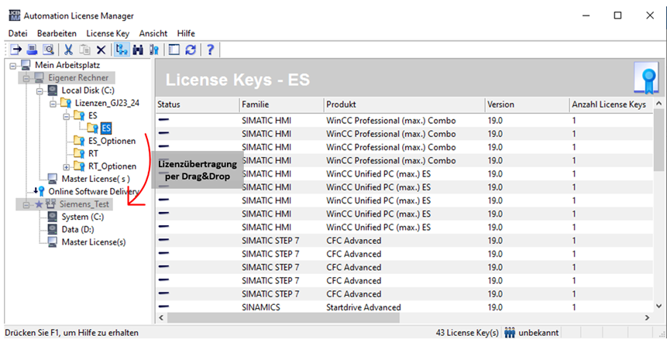Click vertical scrollbar up arrow
667x339 pixels.
[659, 104]
